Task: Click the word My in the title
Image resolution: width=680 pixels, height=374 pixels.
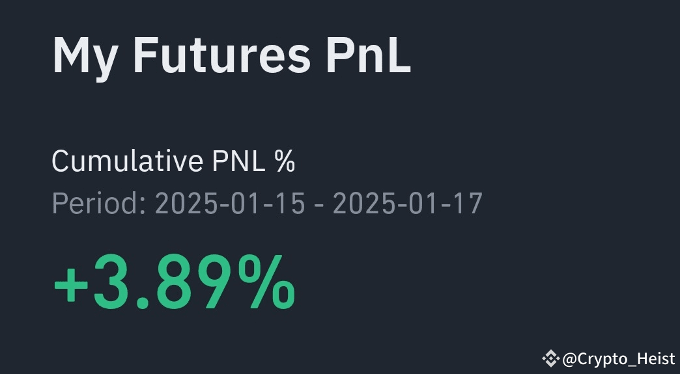Action: pos(85,58)
